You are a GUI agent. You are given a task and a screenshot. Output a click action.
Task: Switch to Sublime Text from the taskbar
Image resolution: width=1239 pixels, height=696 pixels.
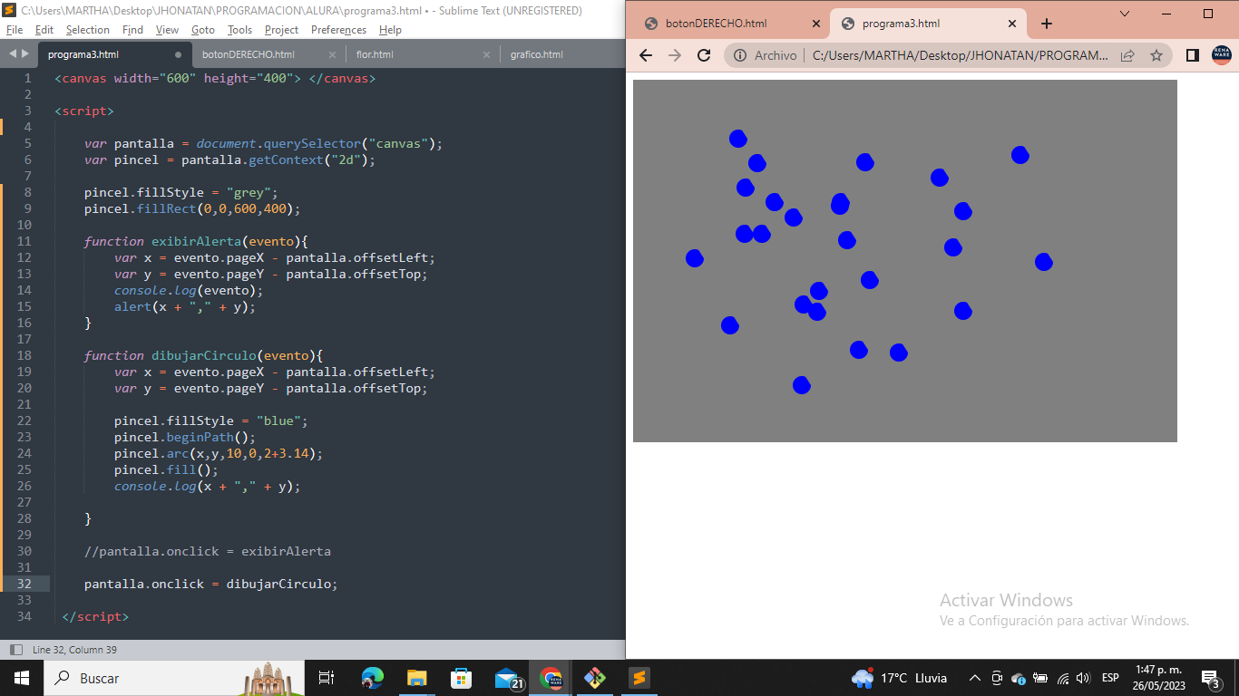click(x=639, y=678)
